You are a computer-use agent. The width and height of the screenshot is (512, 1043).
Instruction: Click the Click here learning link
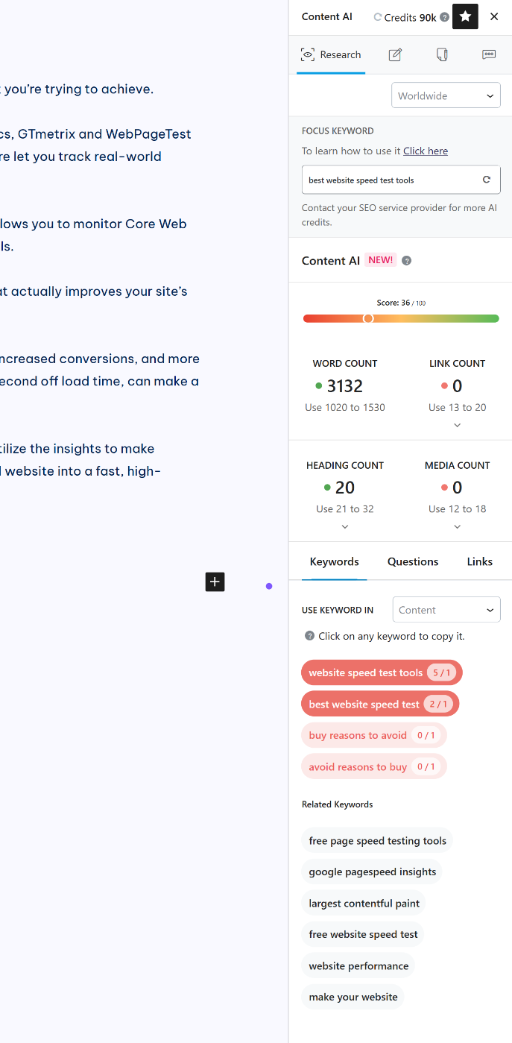[425, 151]
